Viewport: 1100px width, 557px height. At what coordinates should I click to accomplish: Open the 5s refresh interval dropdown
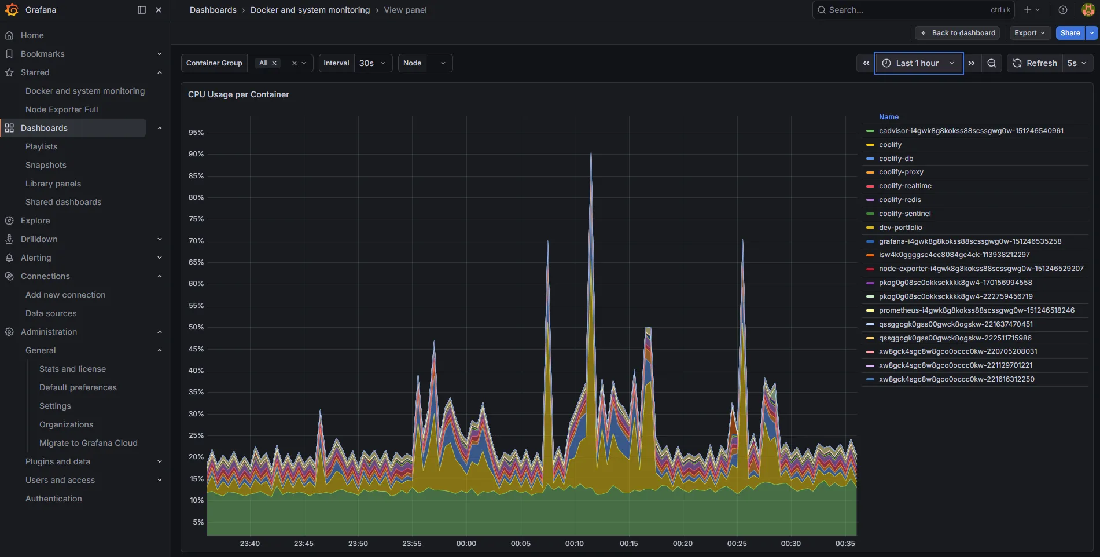1077,63
